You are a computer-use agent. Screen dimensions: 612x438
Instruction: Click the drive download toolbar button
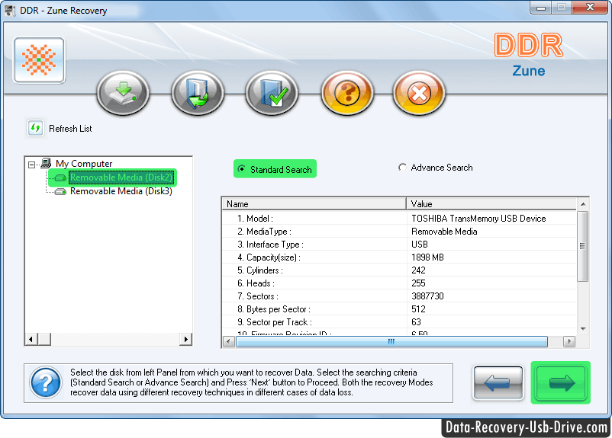coord(124,93)
